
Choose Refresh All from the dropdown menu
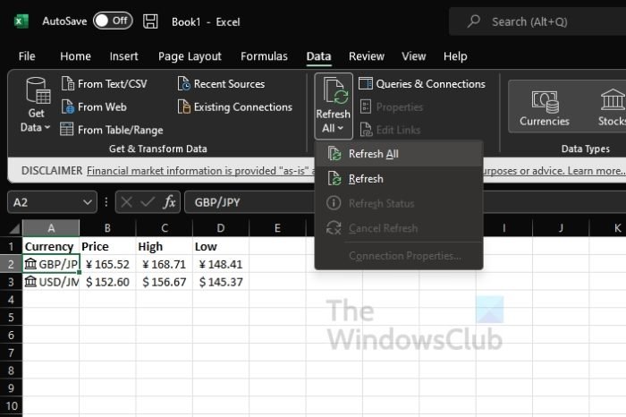[x=373, y=154]
